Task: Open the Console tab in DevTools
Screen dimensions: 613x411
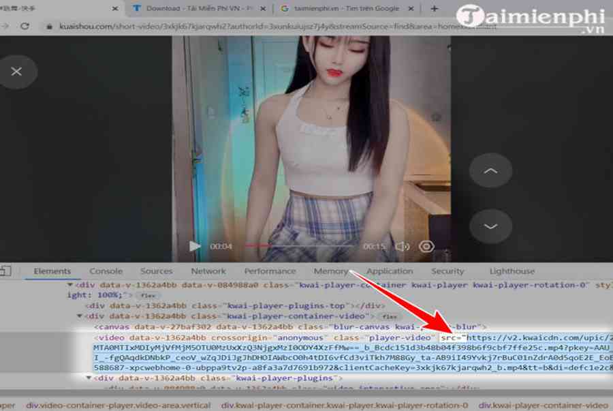Action: pos(106,271)
